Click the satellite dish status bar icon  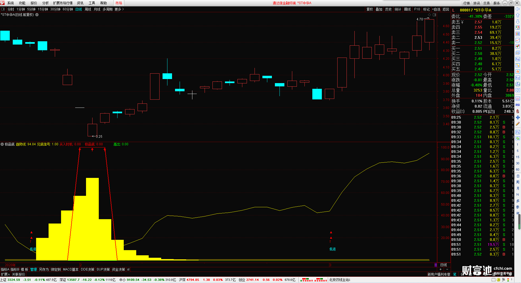tap(504, 280)
